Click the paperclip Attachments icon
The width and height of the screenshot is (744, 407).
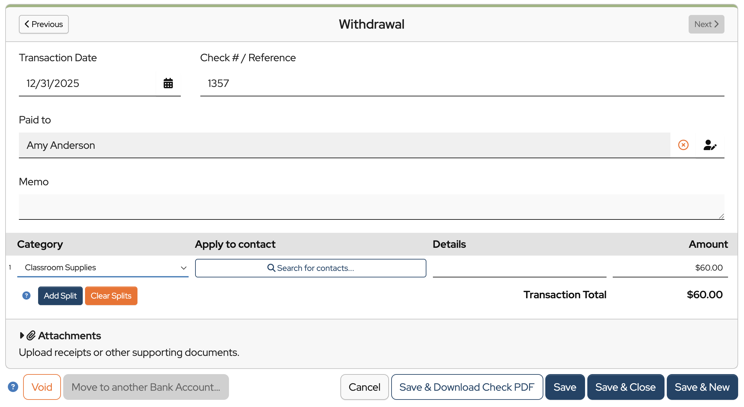pyautogui.click(x=31, y=335)
